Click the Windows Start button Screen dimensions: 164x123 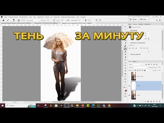(2, 106)
